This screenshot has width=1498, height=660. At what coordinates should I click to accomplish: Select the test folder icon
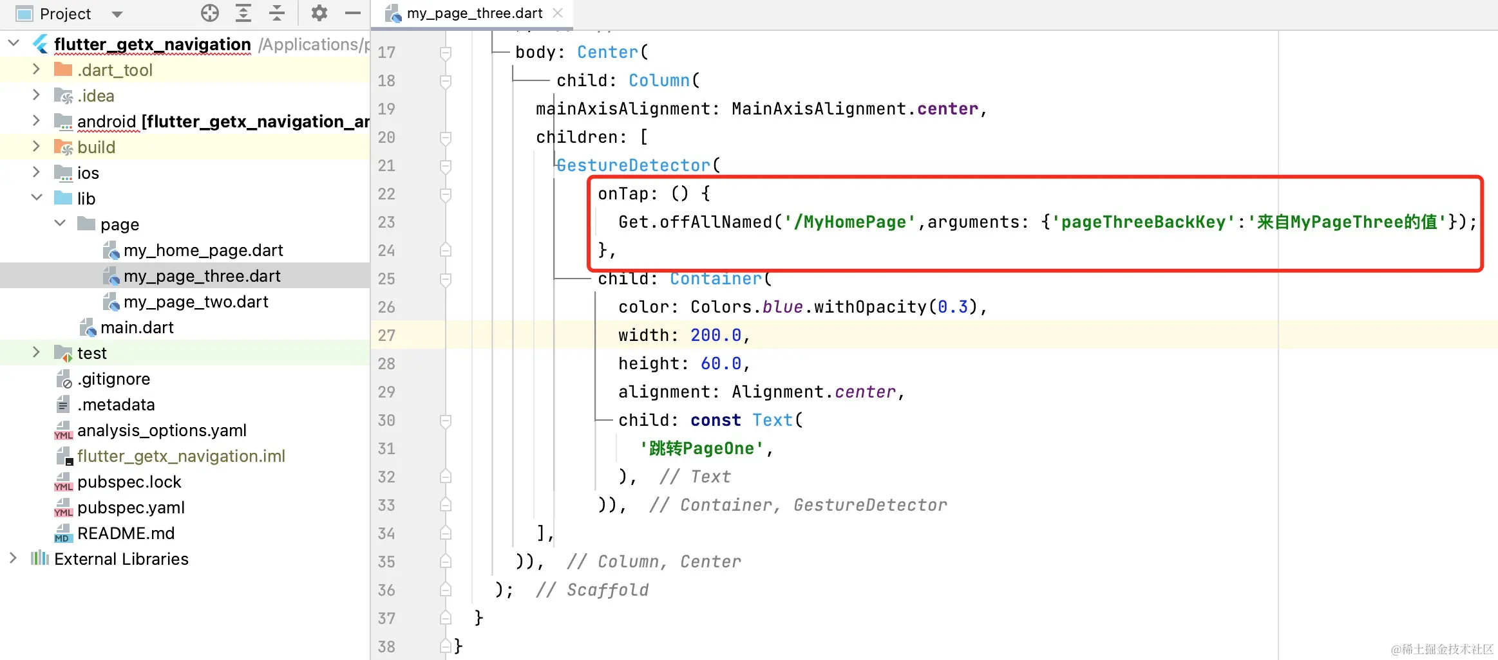coord(63,353)
